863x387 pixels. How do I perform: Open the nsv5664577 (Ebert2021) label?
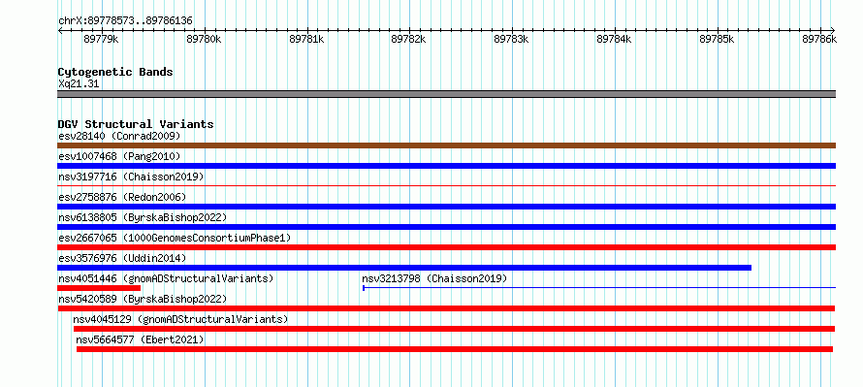pos(140,339)
